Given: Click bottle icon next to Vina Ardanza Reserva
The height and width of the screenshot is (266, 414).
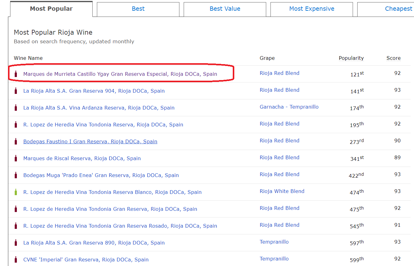Looking at the screenshot, I should pyautogui.click(x=16, y=108).
